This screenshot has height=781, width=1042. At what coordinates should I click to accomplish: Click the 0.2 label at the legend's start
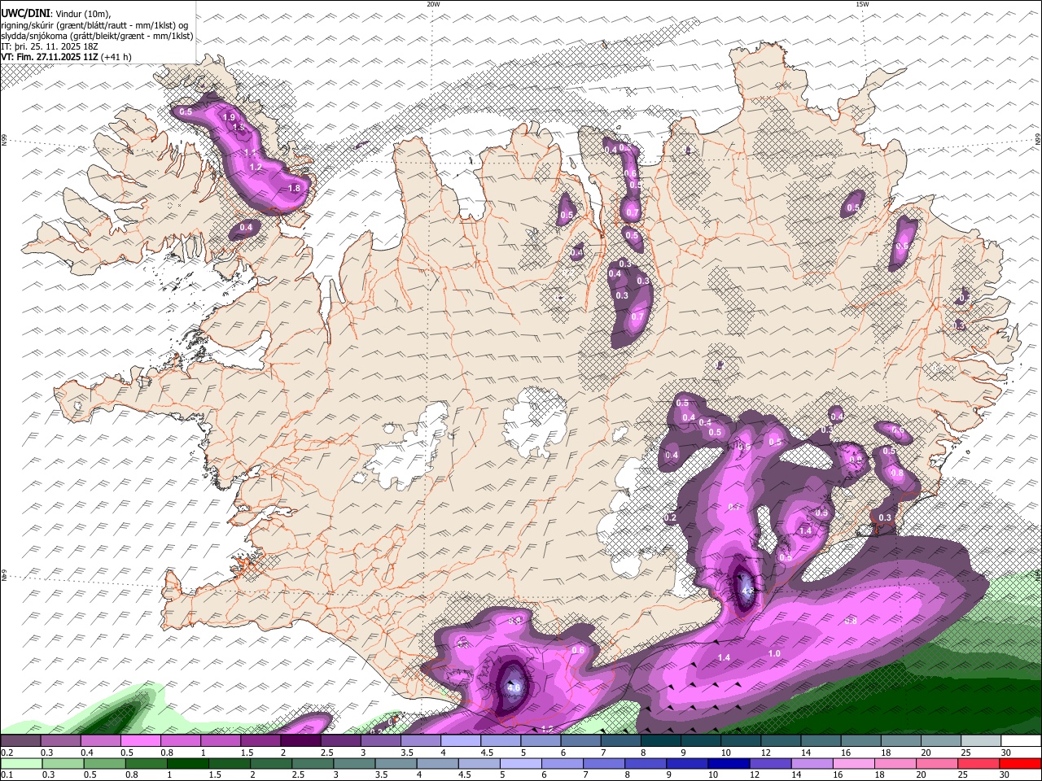click(x=6, y=753)
